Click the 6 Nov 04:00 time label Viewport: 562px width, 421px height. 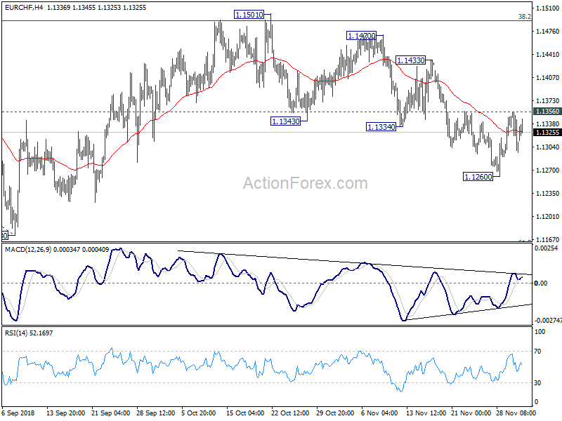[x=379, y=413]
